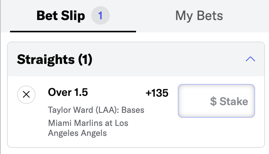The height and width of the screenshot is (154, 269).
Task: Click the circular X icon beside Over 1.5
Action: coord(26,95)
